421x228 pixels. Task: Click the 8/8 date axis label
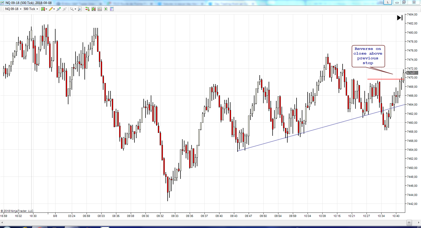coord(55,216)
